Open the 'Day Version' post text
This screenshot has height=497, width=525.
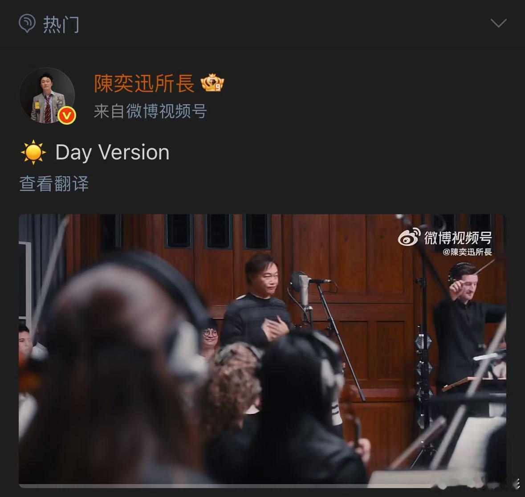click(113, 152)
